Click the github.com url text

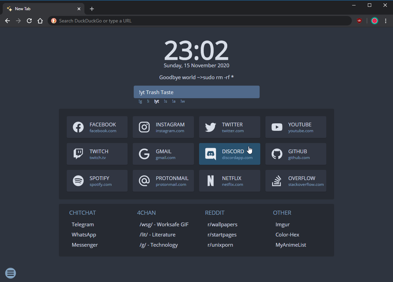[299, 158]
